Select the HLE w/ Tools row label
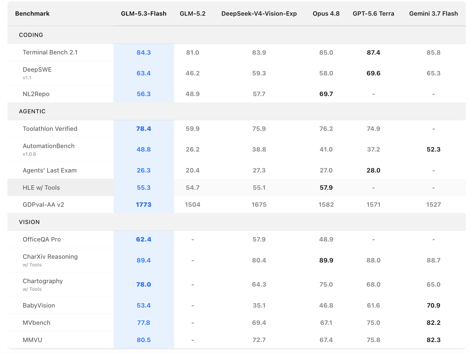 click(41, 188)
